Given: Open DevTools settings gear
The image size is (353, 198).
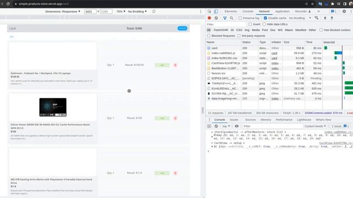Looking at the screenshot, I should point(344,11).
